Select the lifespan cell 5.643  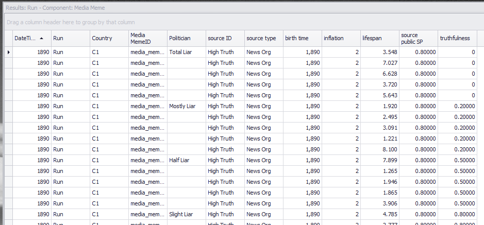tap(379, 95)
